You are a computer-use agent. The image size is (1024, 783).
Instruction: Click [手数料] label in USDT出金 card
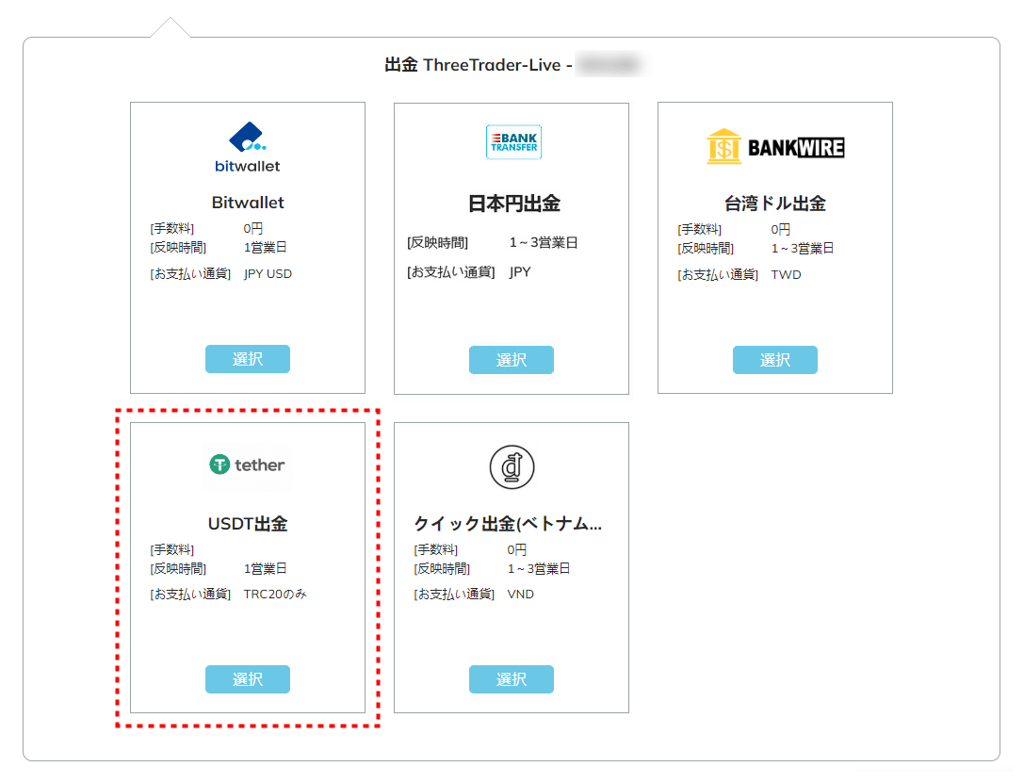click(172, 550)
